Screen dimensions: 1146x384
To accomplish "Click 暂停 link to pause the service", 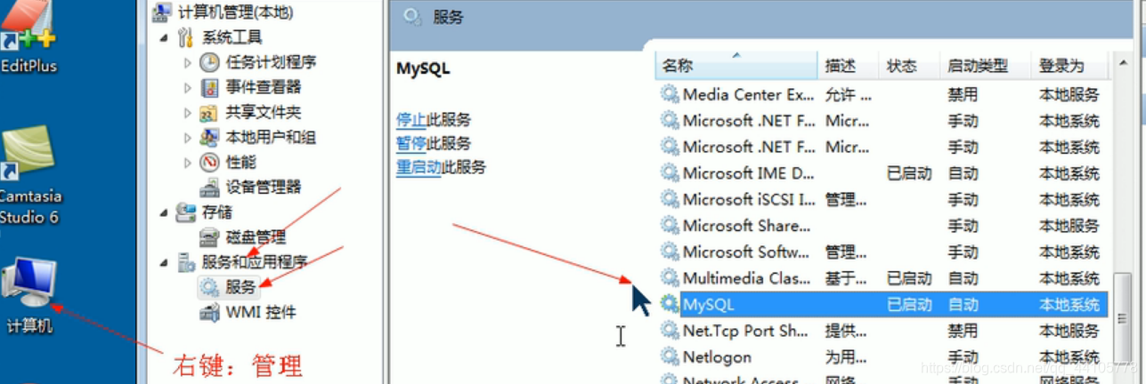I will click(411, 143).
